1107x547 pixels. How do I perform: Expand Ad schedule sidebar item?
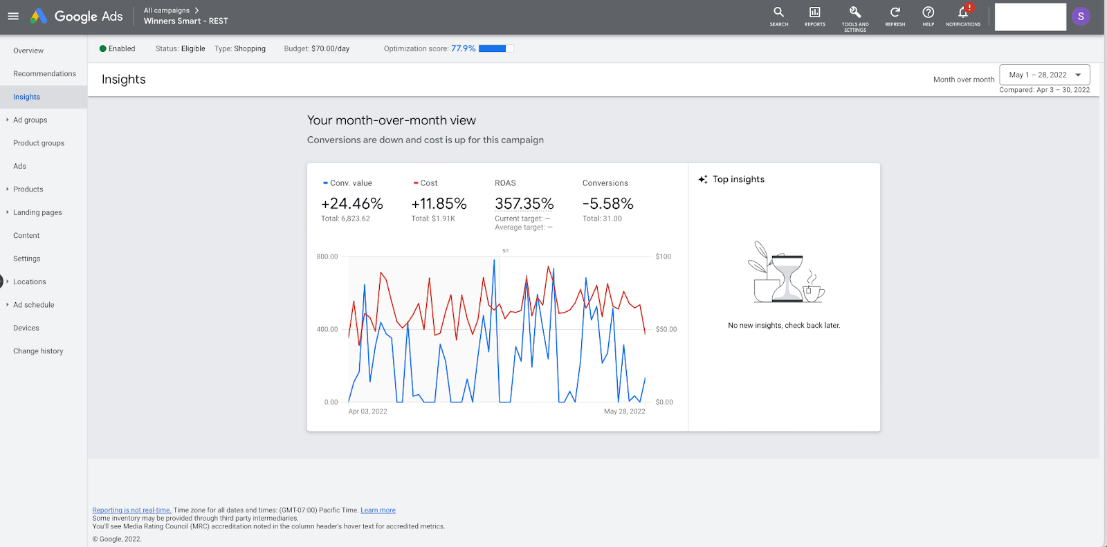tap(33, 305)
